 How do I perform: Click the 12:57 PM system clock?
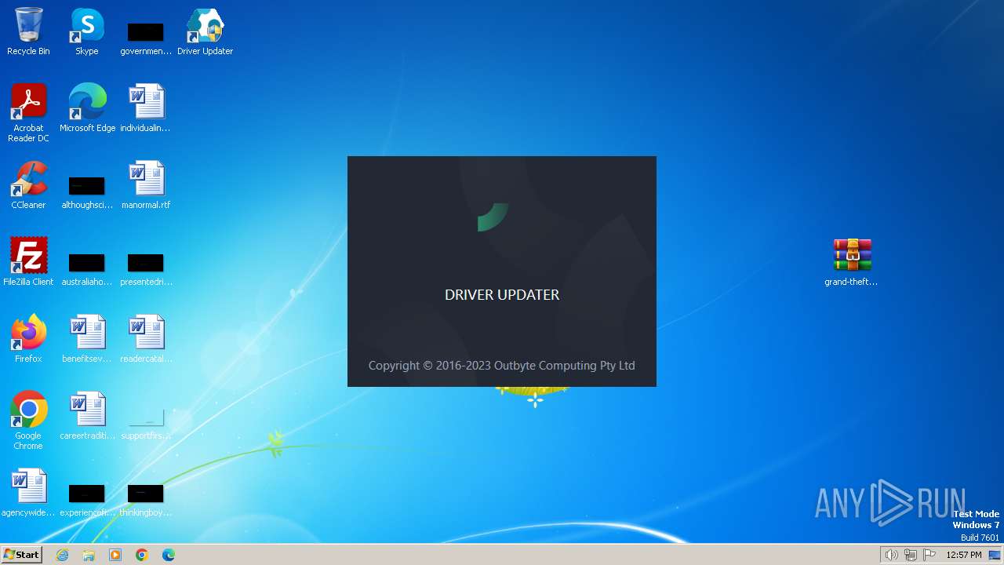(x=964, y=555)
